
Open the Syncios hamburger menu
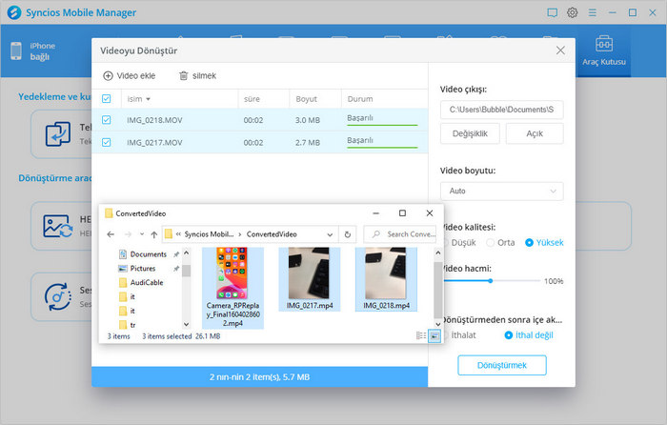pos(592,12)
